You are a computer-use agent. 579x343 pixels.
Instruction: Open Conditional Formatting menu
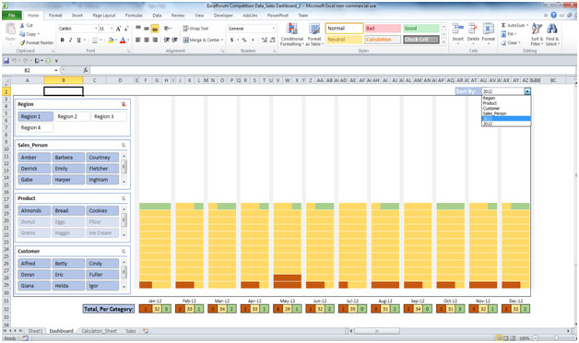pyautogui.click(x=292, y=34)
